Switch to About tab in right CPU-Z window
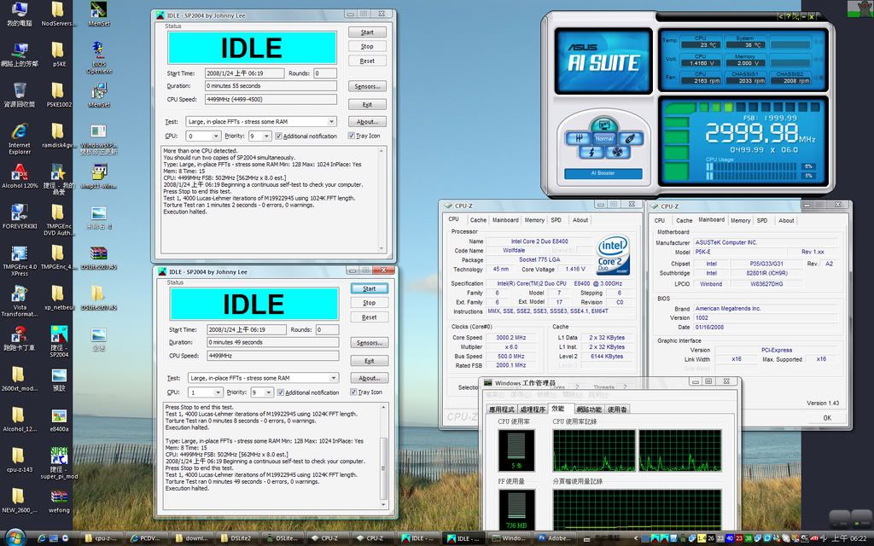The image size is (874, 546). point(786,221)
